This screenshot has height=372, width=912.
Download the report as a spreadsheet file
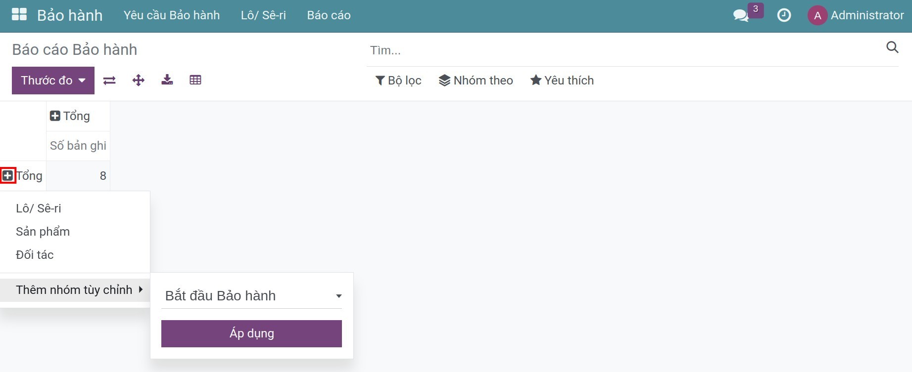167,80
